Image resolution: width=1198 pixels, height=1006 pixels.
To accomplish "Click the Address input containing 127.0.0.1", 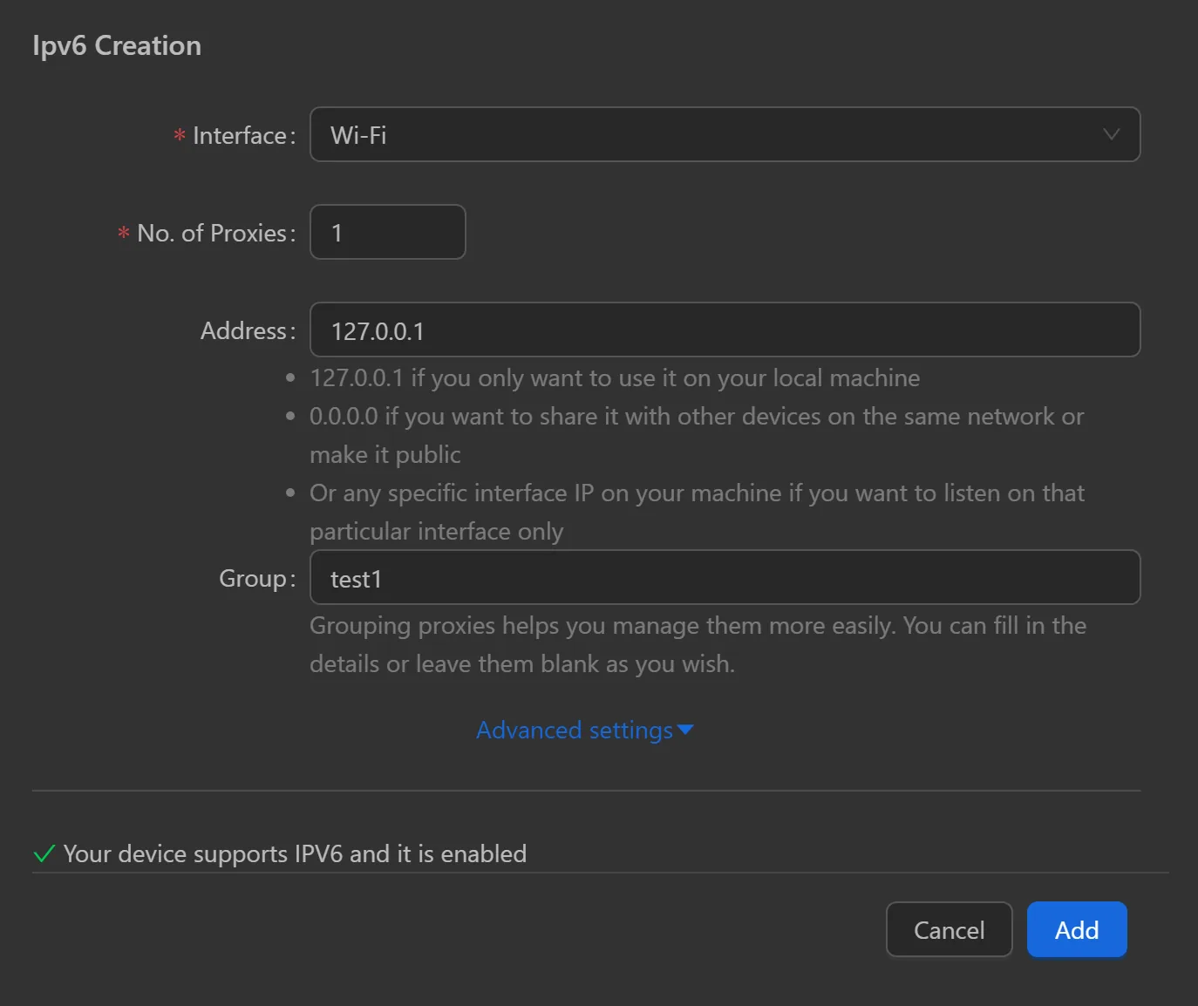I will (x=724, y=330).
